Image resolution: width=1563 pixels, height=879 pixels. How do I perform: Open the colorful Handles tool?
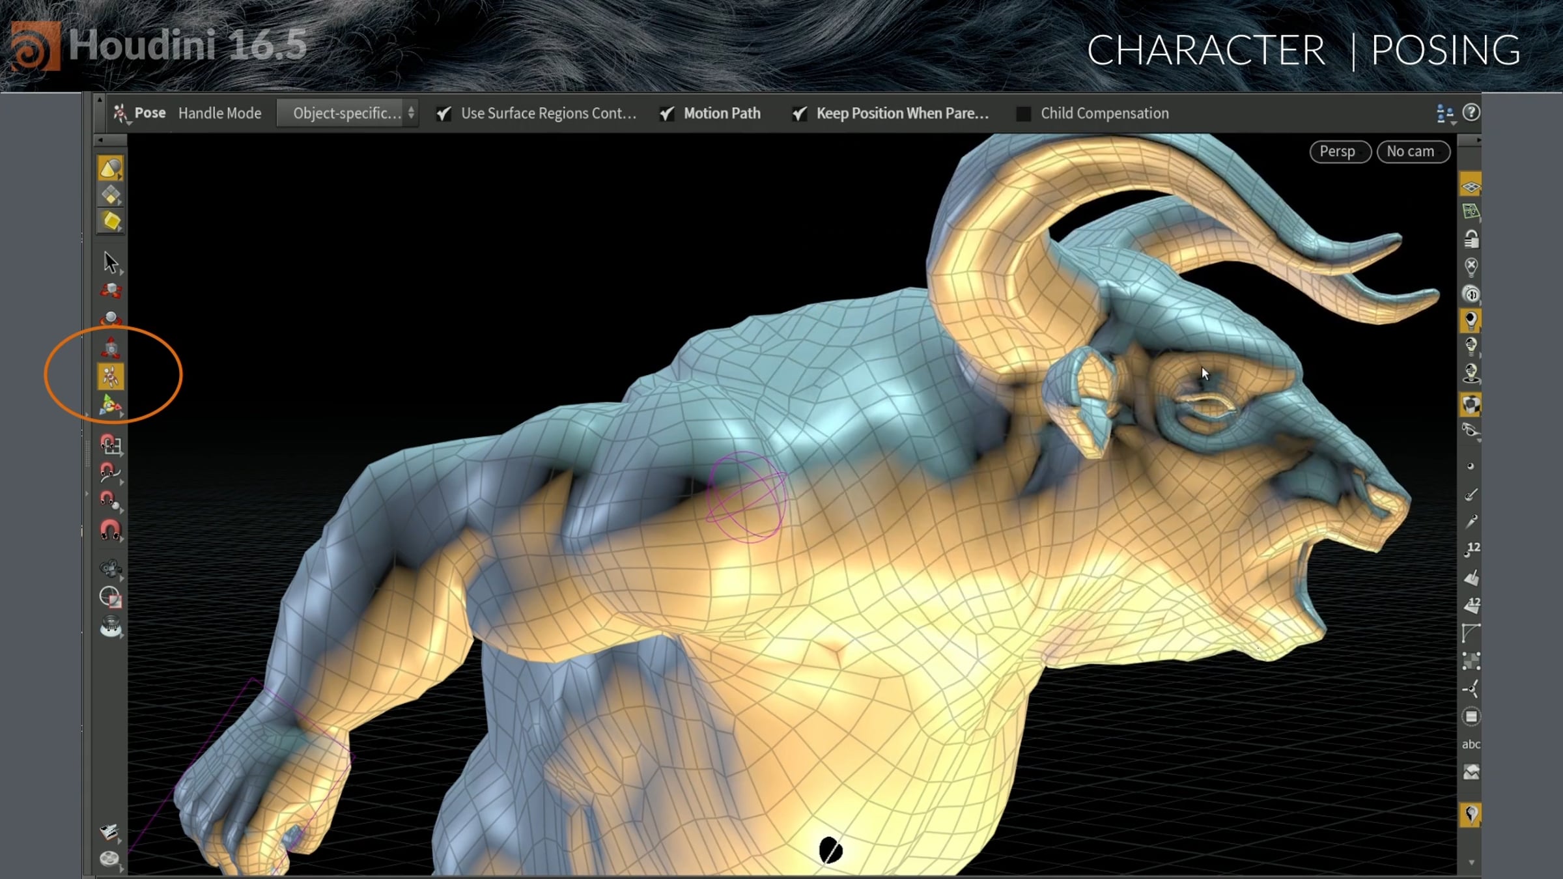[x=111, y=406]
